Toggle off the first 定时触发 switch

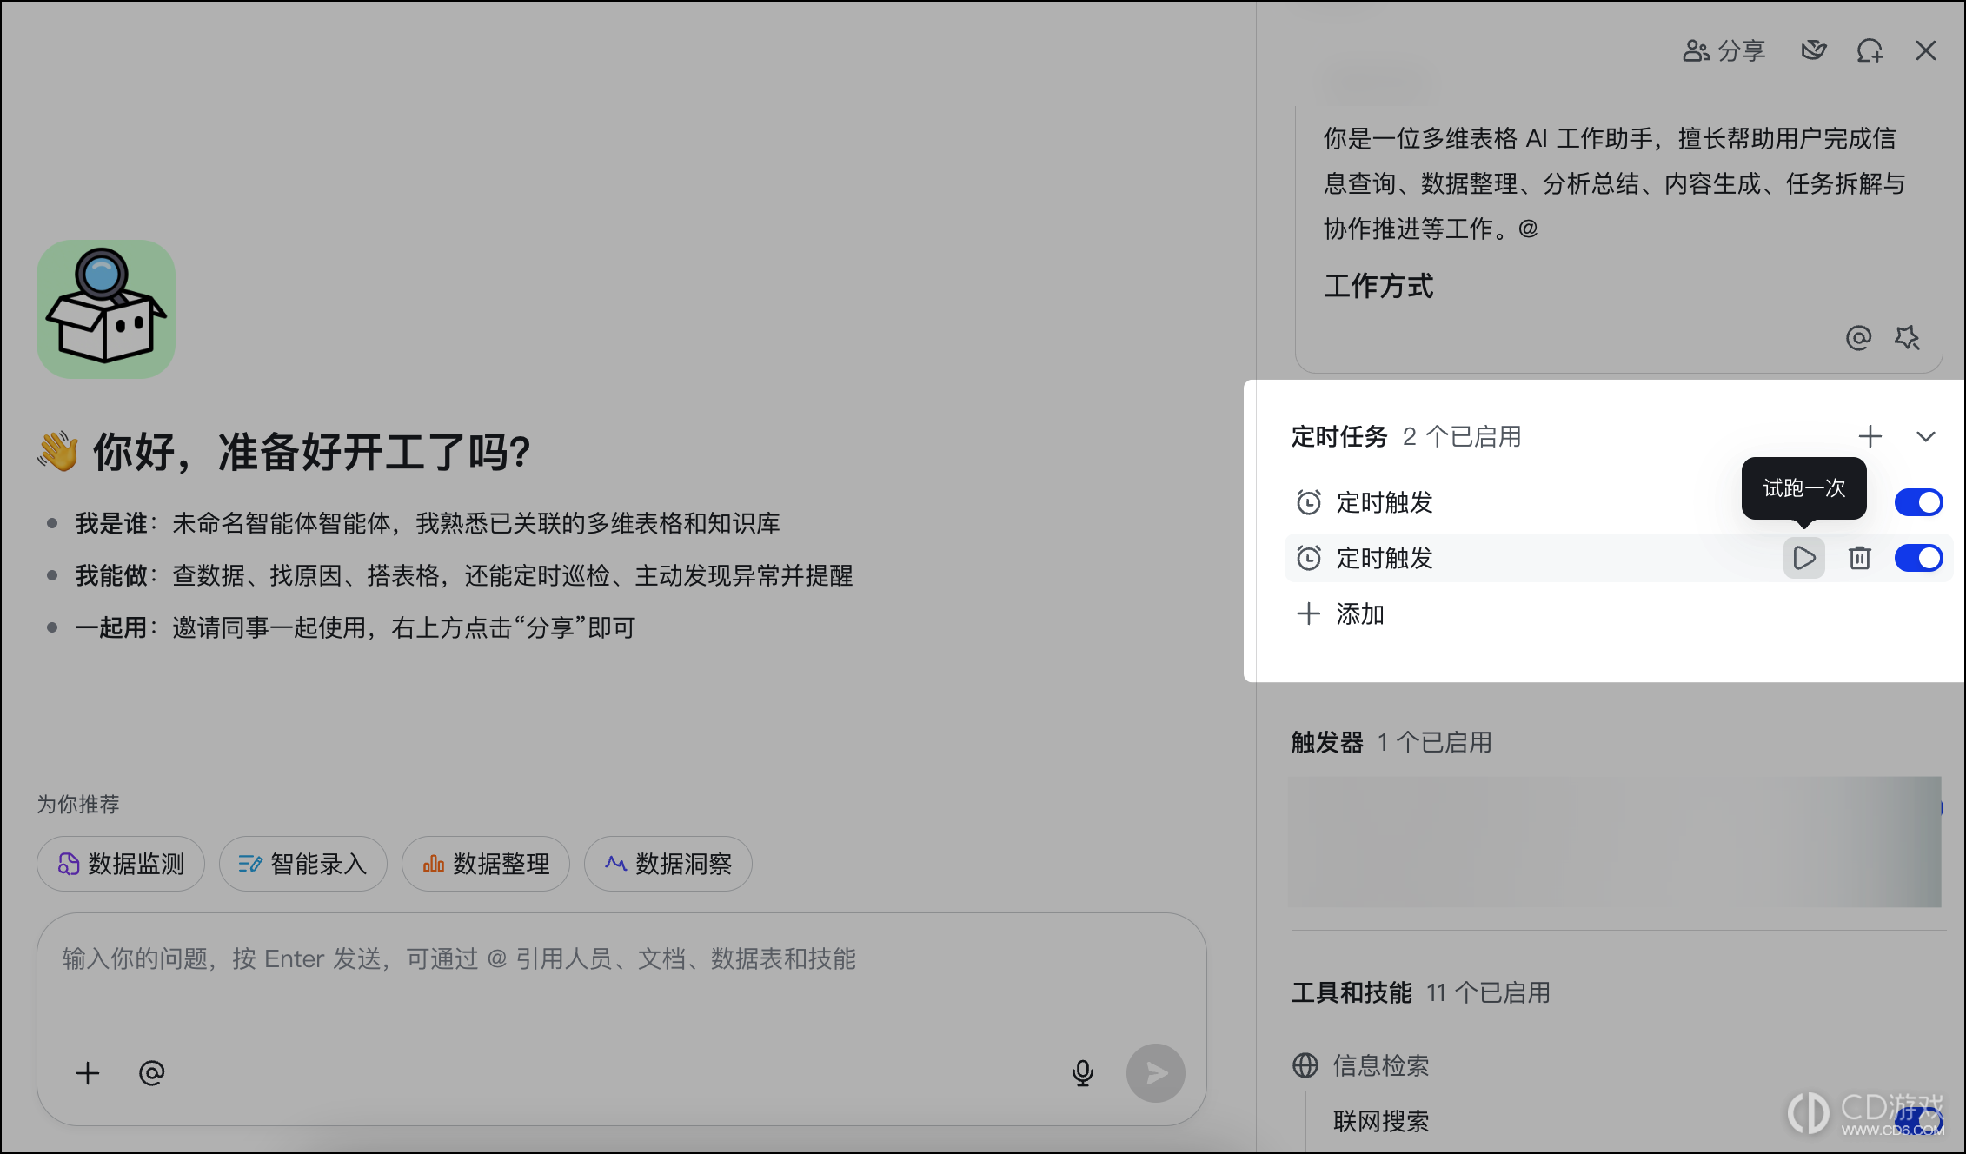click(1918, 502)
